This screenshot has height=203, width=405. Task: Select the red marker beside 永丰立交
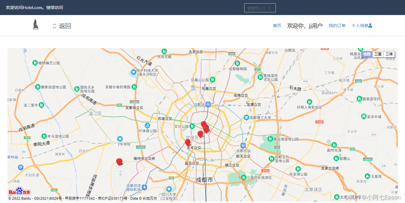pyautogui.click(x=188, y=143)
